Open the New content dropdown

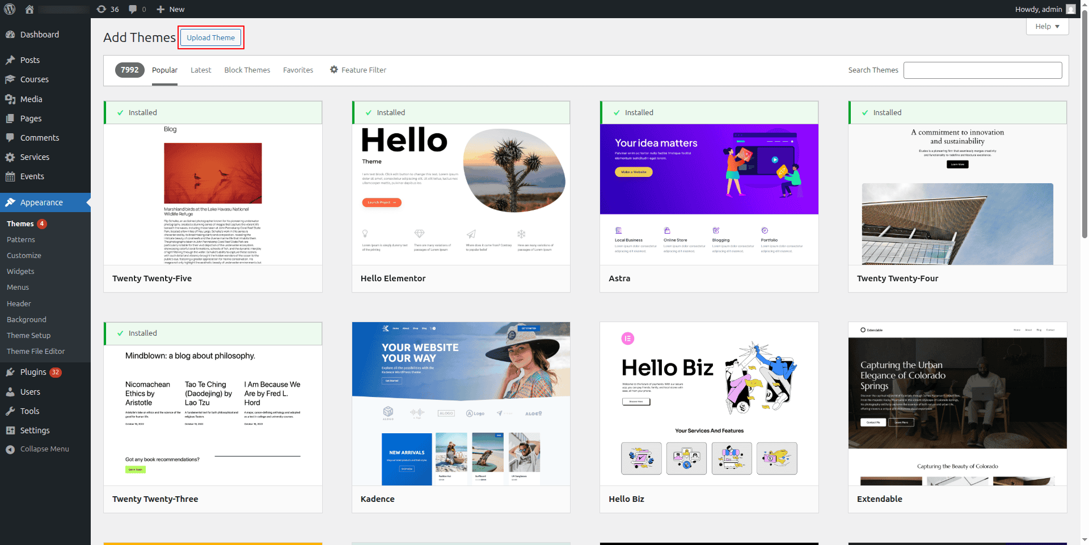[170, 9]
